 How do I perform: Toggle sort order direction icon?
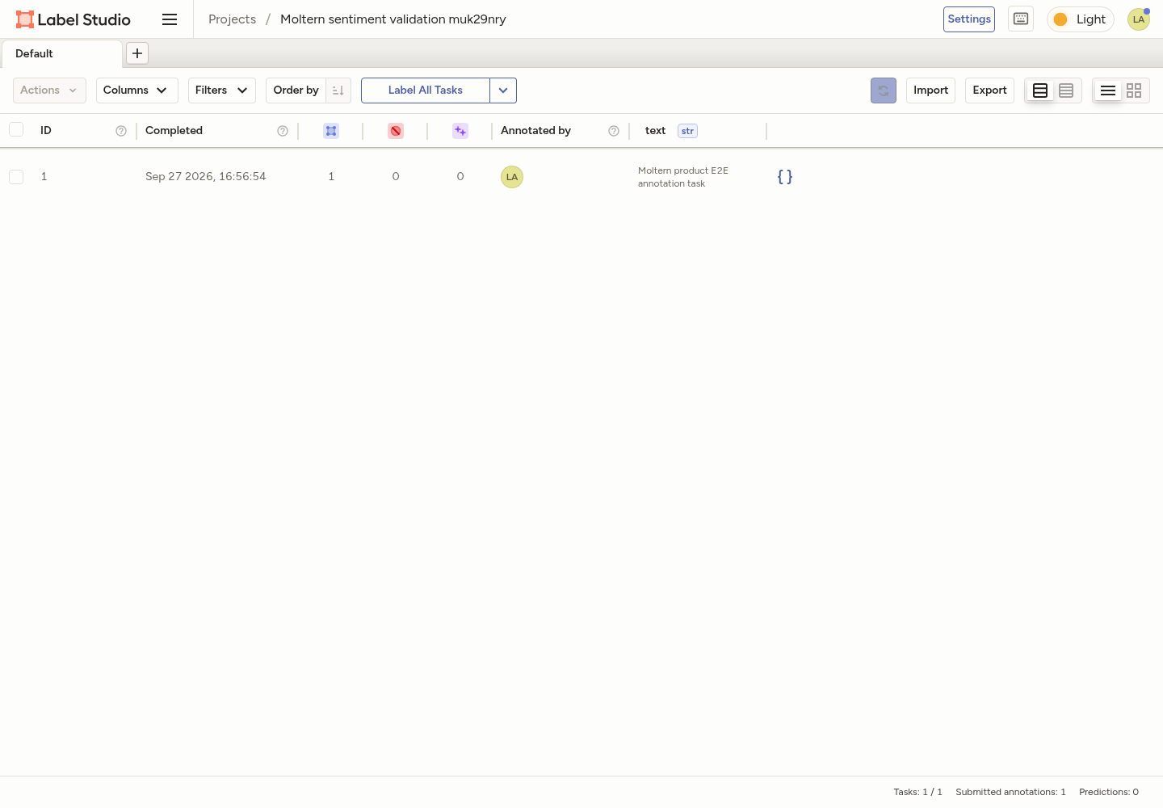338,90
